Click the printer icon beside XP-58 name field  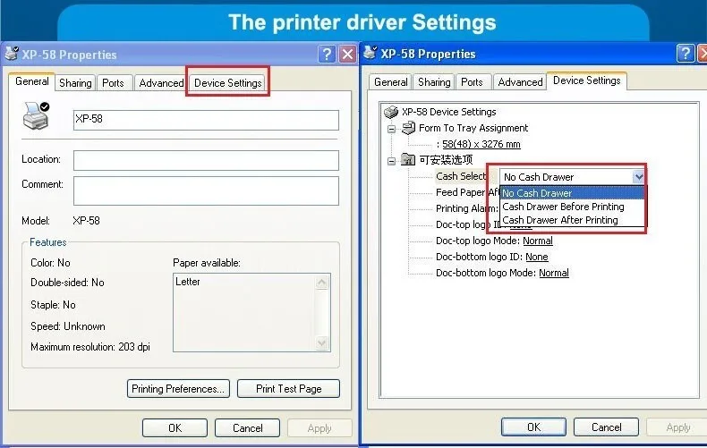click(x=36, y=116)
